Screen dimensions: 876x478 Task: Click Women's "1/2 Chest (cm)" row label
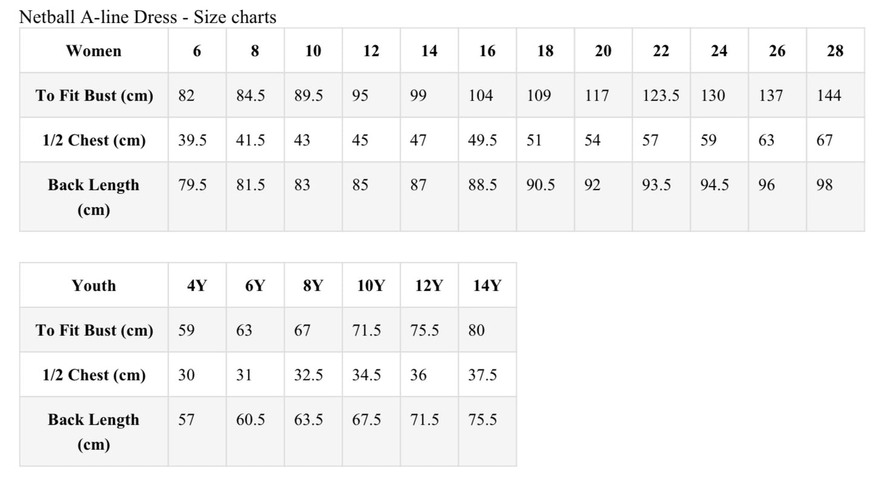(x=94, y=141)
